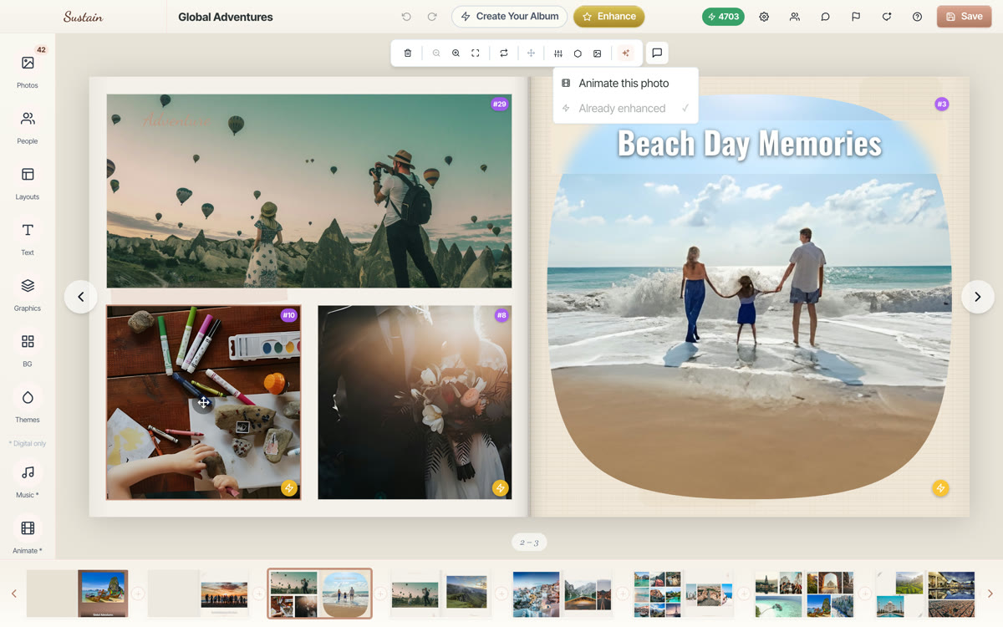The width and height of the screenshot is (1003, 627).
Task: Choose Animate this photo from dropdown
Action: click(625, 84)
